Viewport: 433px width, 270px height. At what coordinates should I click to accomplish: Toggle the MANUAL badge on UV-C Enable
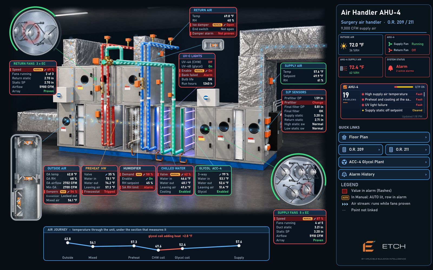[x=199, y=71]
